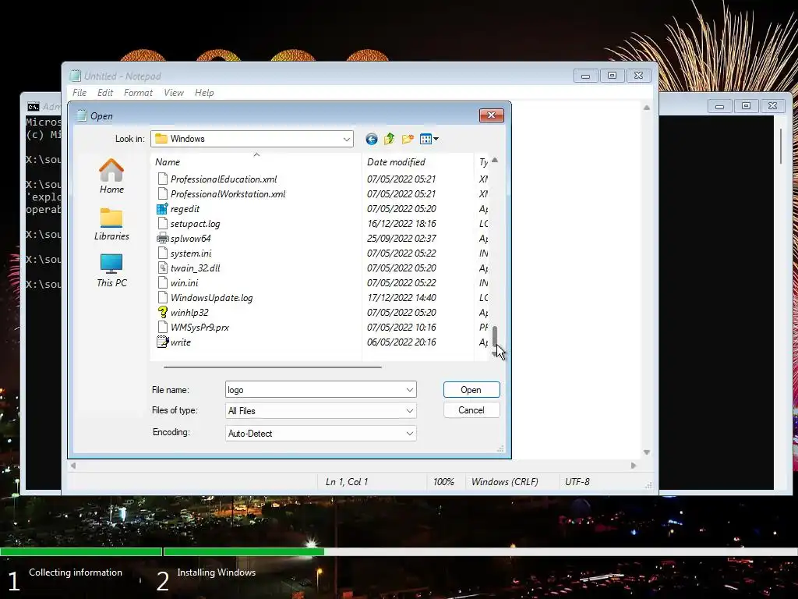Close the Open dialog with red X
Image resolution: width=798 pixels, height=599 pixels.
click(x=491, y=115)
